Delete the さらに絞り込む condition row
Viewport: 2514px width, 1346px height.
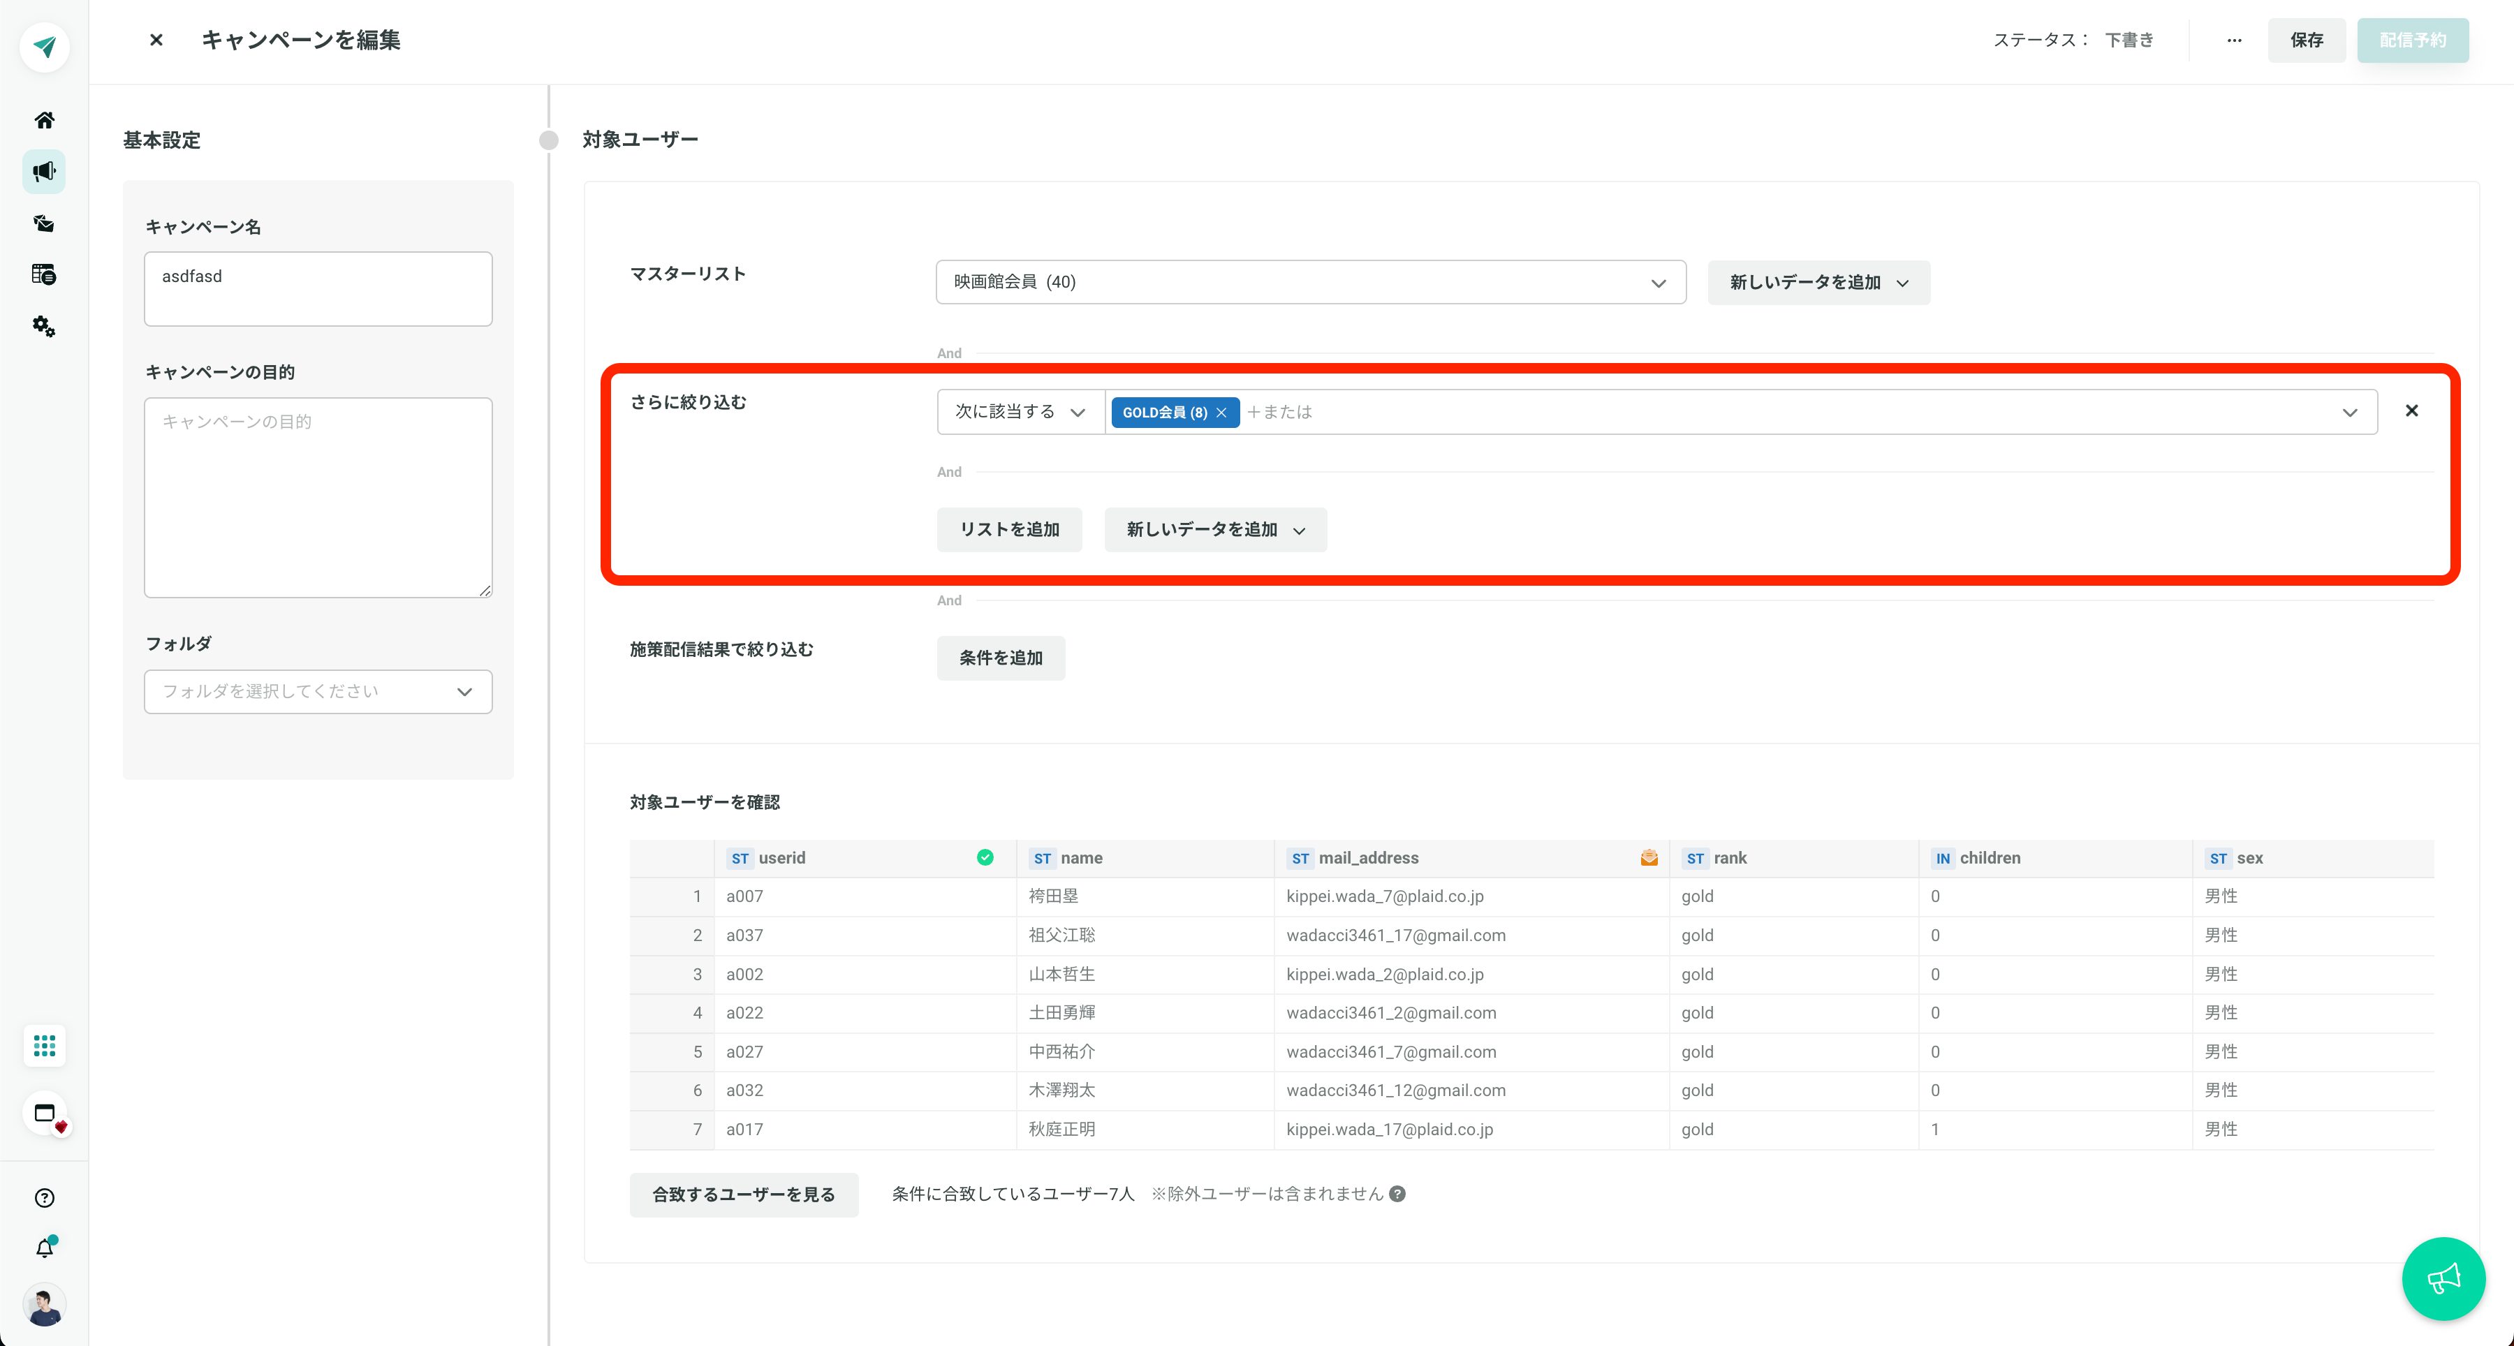pyautogui.click(x=2411, y=411)
